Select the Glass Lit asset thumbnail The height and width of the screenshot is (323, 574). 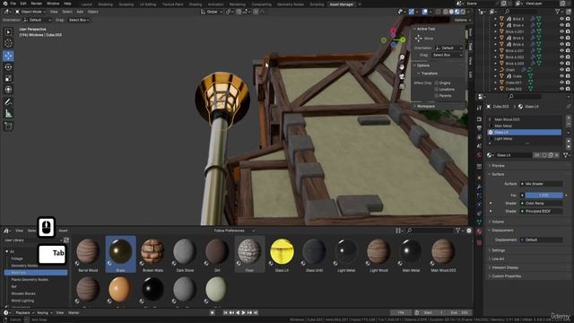282,254
